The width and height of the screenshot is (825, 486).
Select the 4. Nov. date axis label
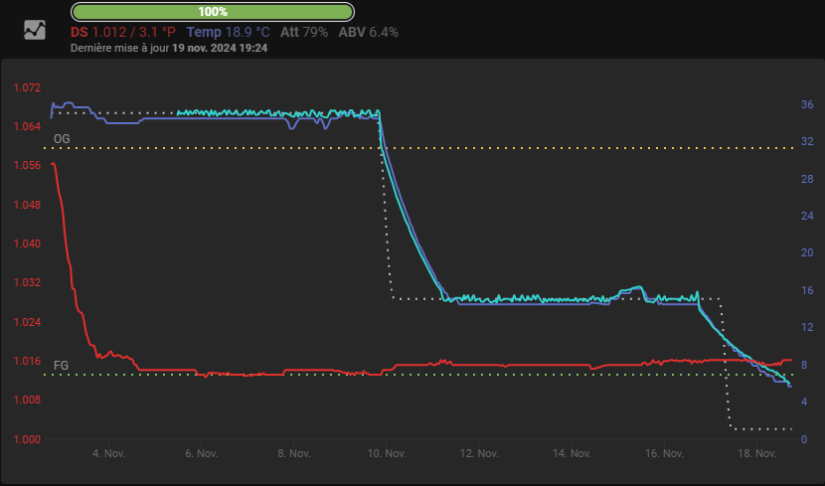(108, 453)
